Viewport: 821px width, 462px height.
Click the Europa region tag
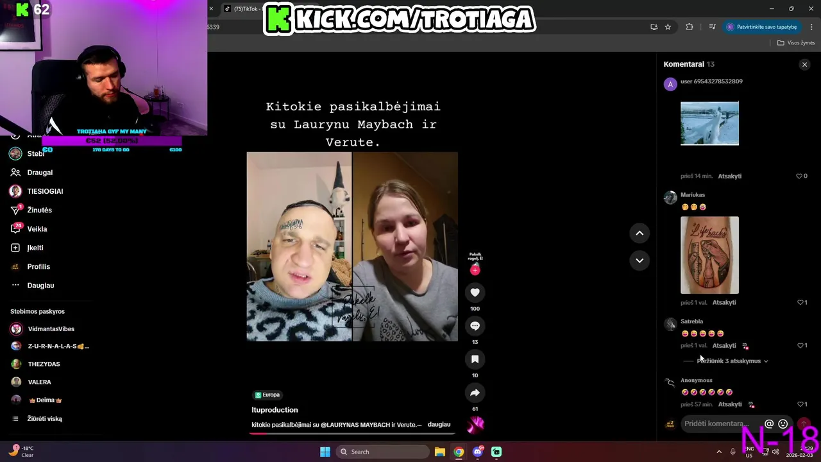(267, 395)
